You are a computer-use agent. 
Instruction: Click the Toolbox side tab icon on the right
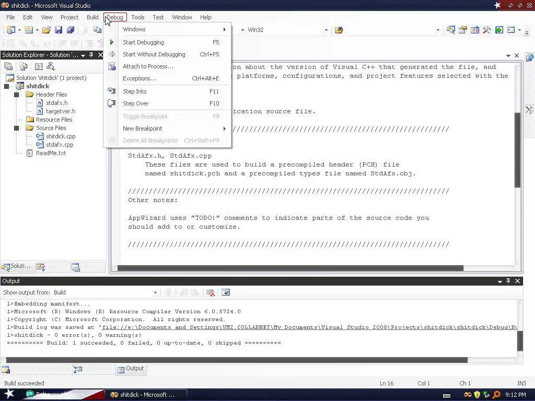coord(530,111)
